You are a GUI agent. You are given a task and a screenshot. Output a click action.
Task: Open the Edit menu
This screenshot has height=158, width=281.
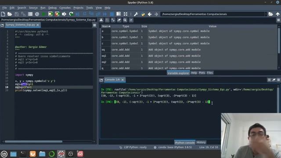pyautogui.click(x=12, y=8)
